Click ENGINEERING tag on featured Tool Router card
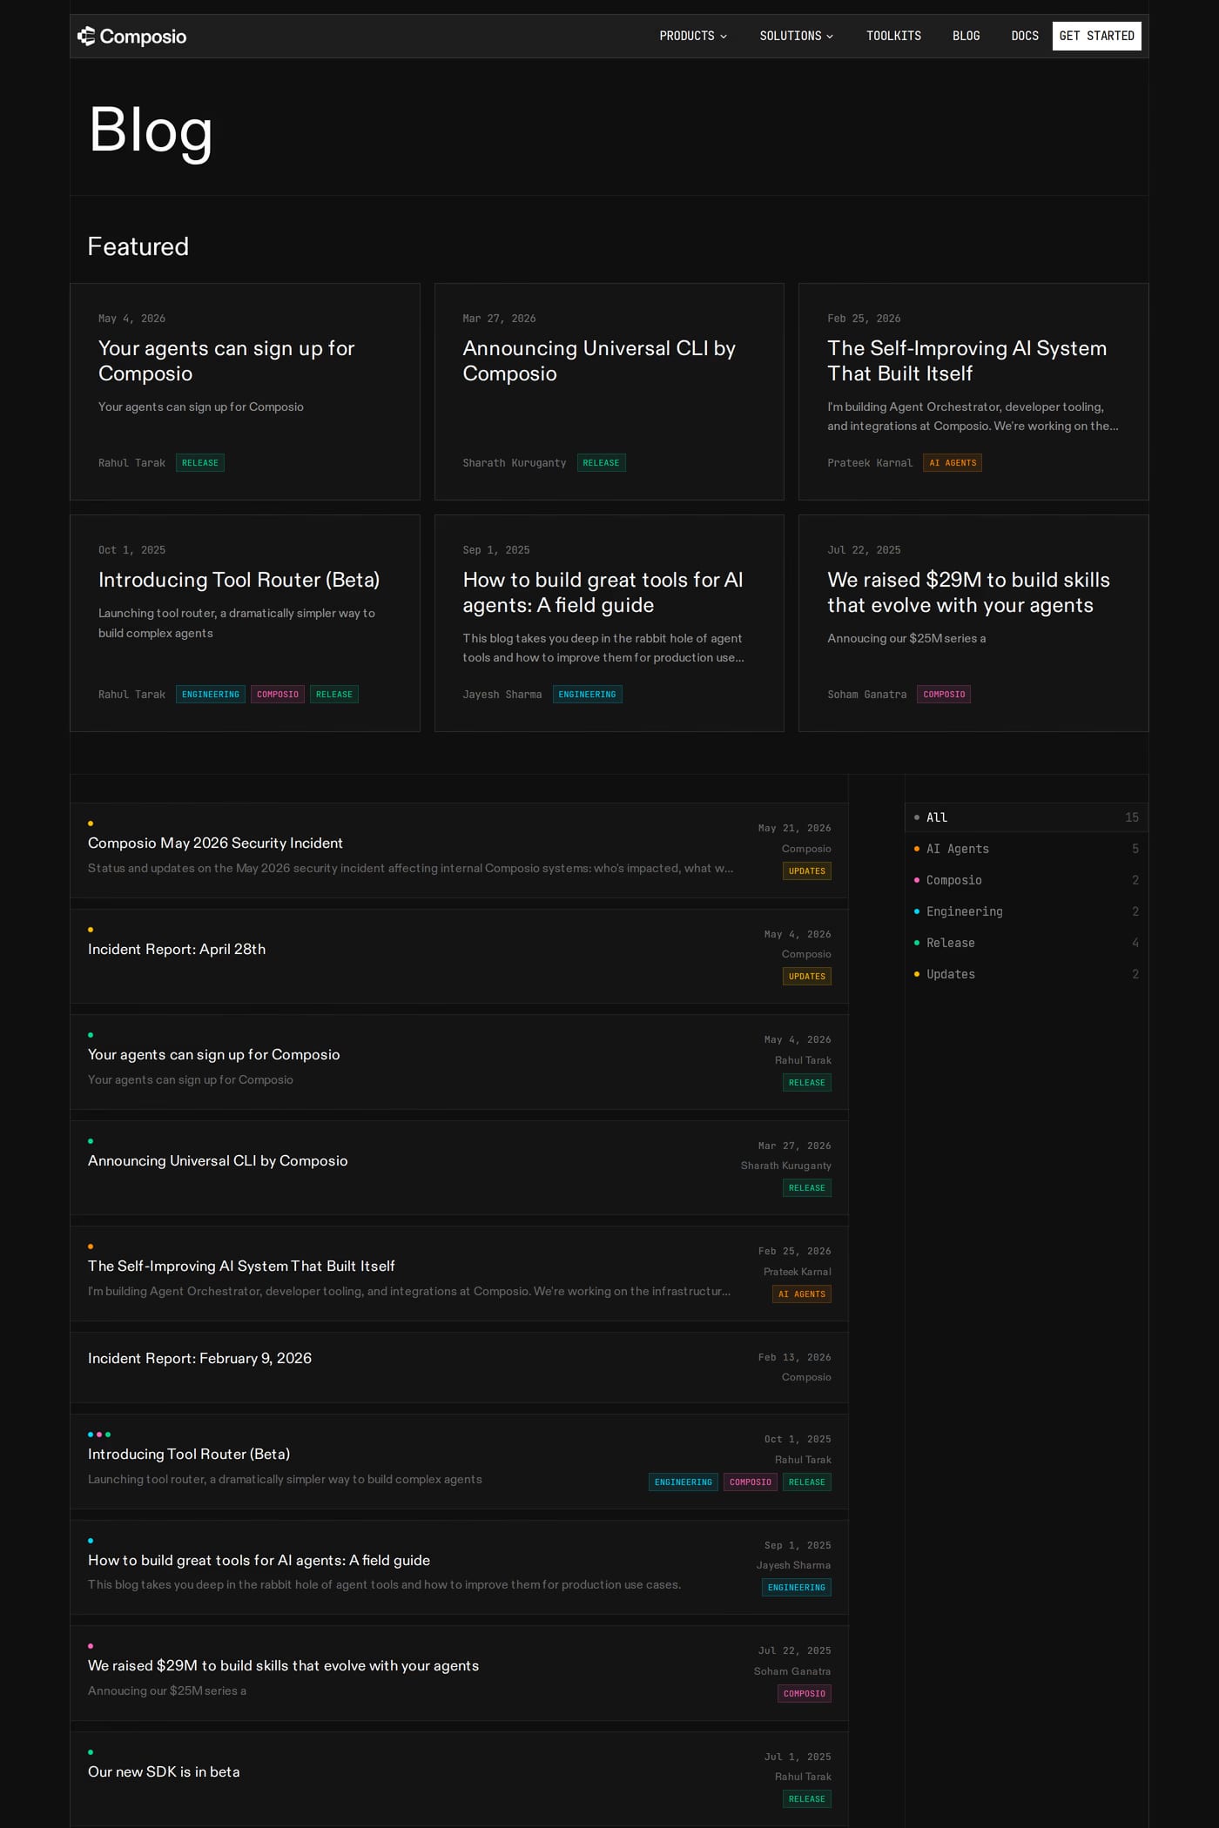The image size is (1219, 1828). click(x=211, y=695)
